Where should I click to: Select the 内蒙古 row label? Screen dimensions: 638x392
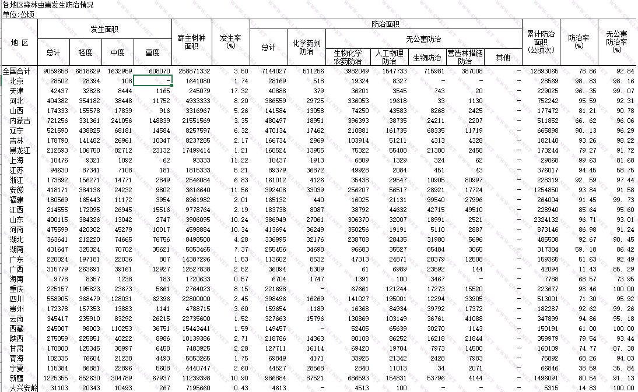click(x=20, y=121)
